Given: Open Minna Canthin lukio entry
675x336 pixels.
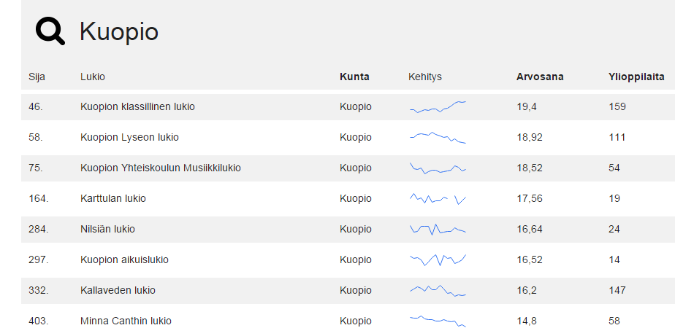Looking at the screenshot, I should pos(126,321).
